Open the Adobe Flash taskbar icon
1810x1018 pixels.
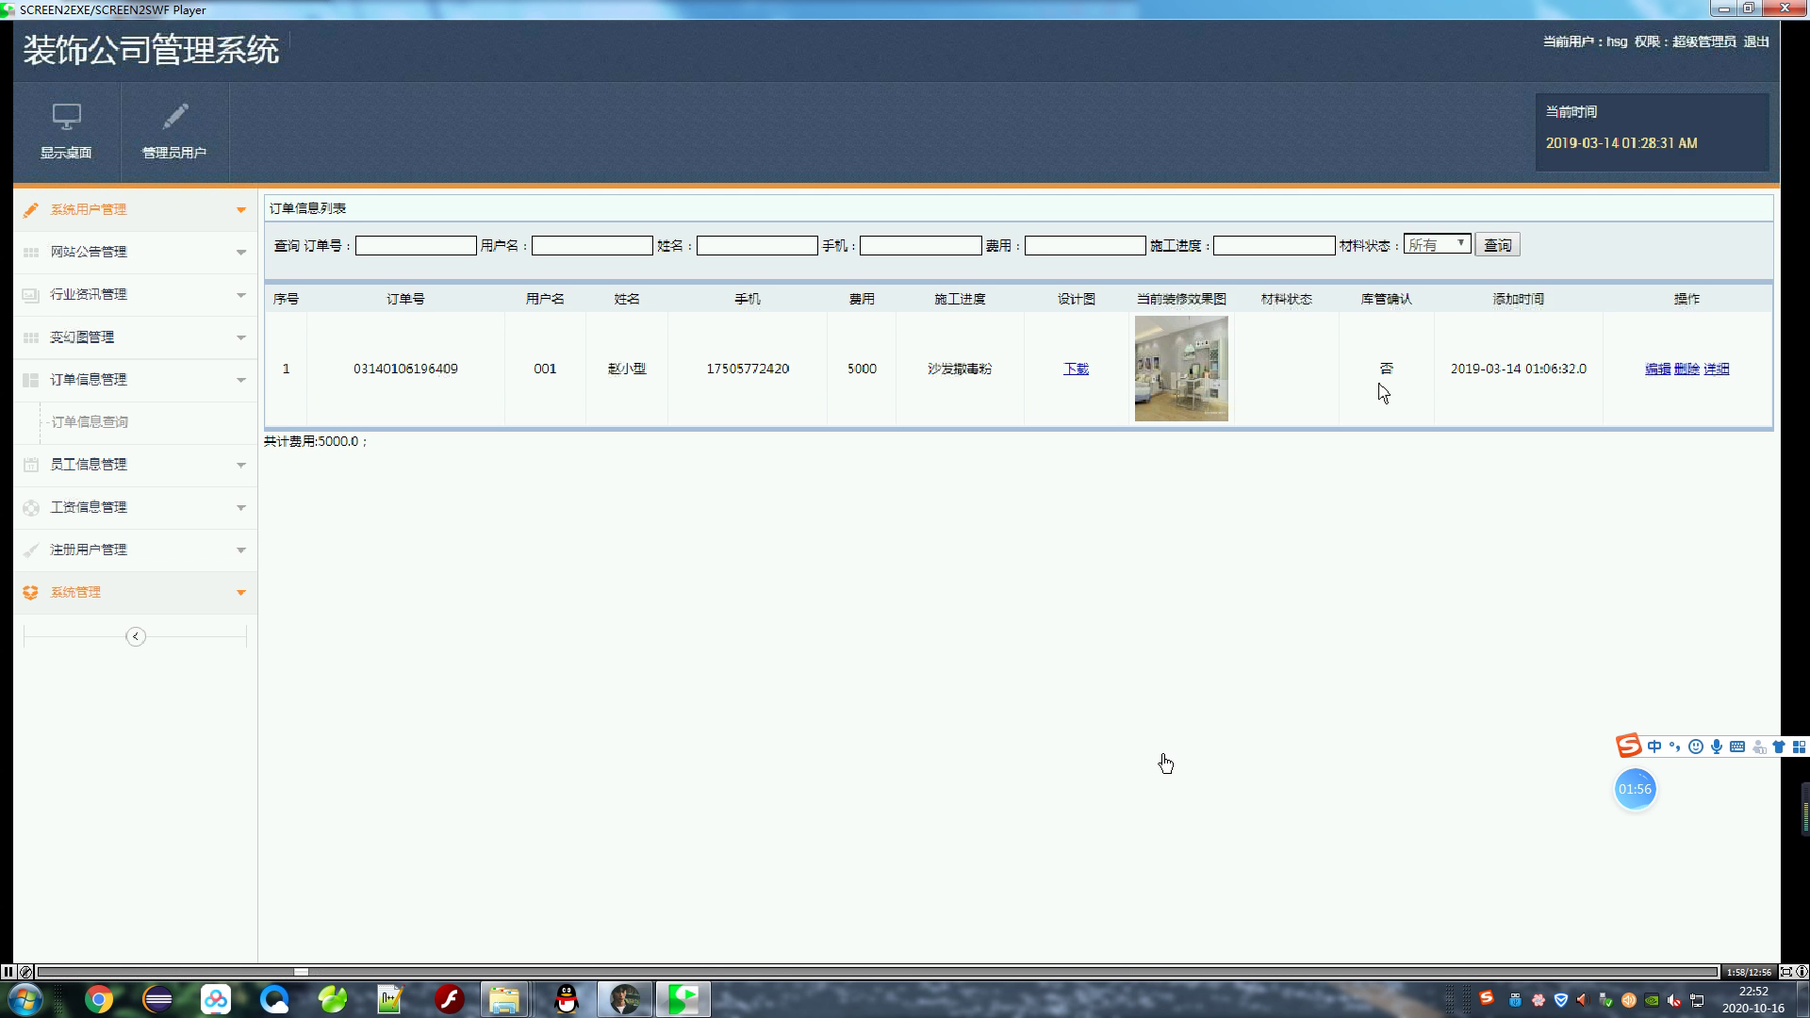(450, 999)
